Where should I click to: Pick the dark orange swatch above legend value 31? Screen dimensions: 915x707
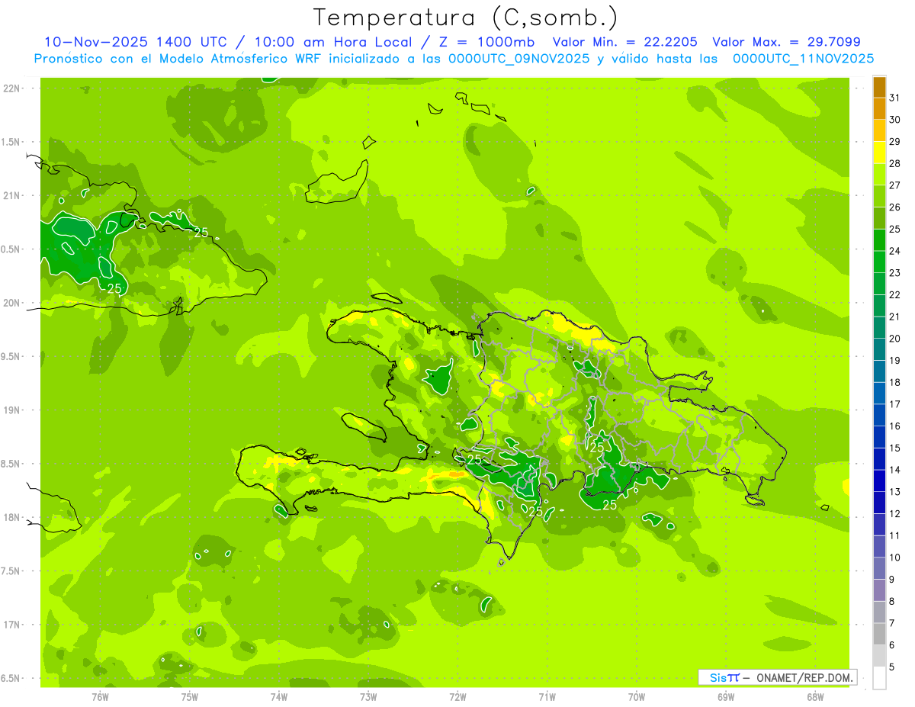click(879, 87)
